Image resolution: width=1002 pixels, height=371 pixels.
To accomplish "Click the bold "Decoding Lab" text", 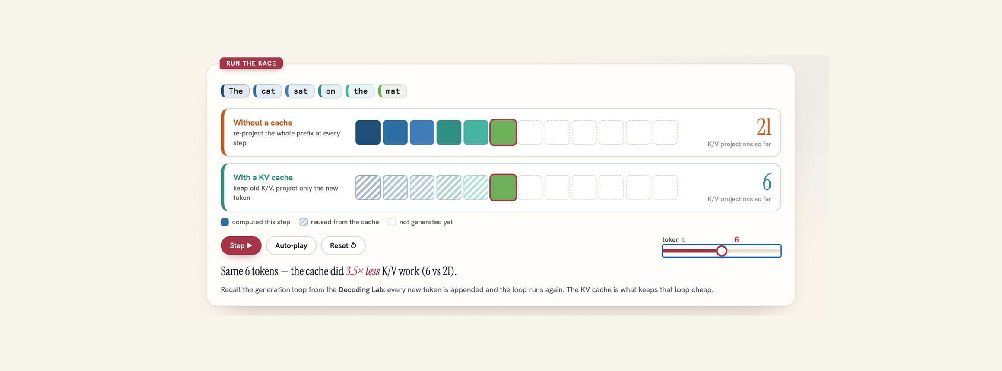I will [x=361, y=290].
